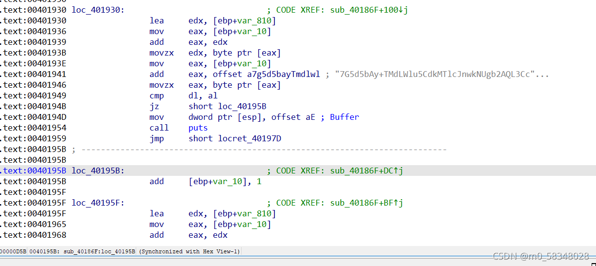
Task: Select the Buffer comment
Action: [344, 117]
